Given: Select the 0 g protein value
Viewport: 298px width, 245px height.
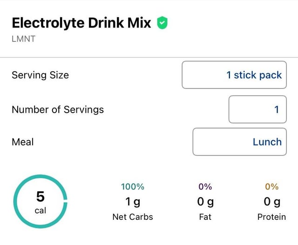Looking at the screenshot, I should (272, 202).
